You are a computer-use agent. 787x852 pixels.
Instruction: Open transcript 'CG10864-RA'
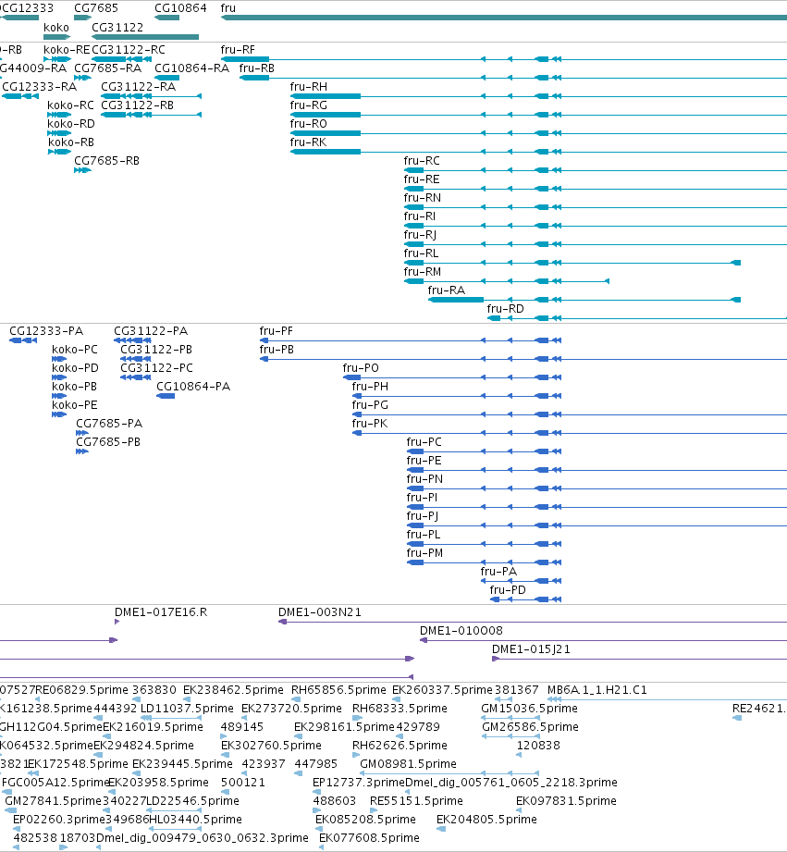click(191, 68)
